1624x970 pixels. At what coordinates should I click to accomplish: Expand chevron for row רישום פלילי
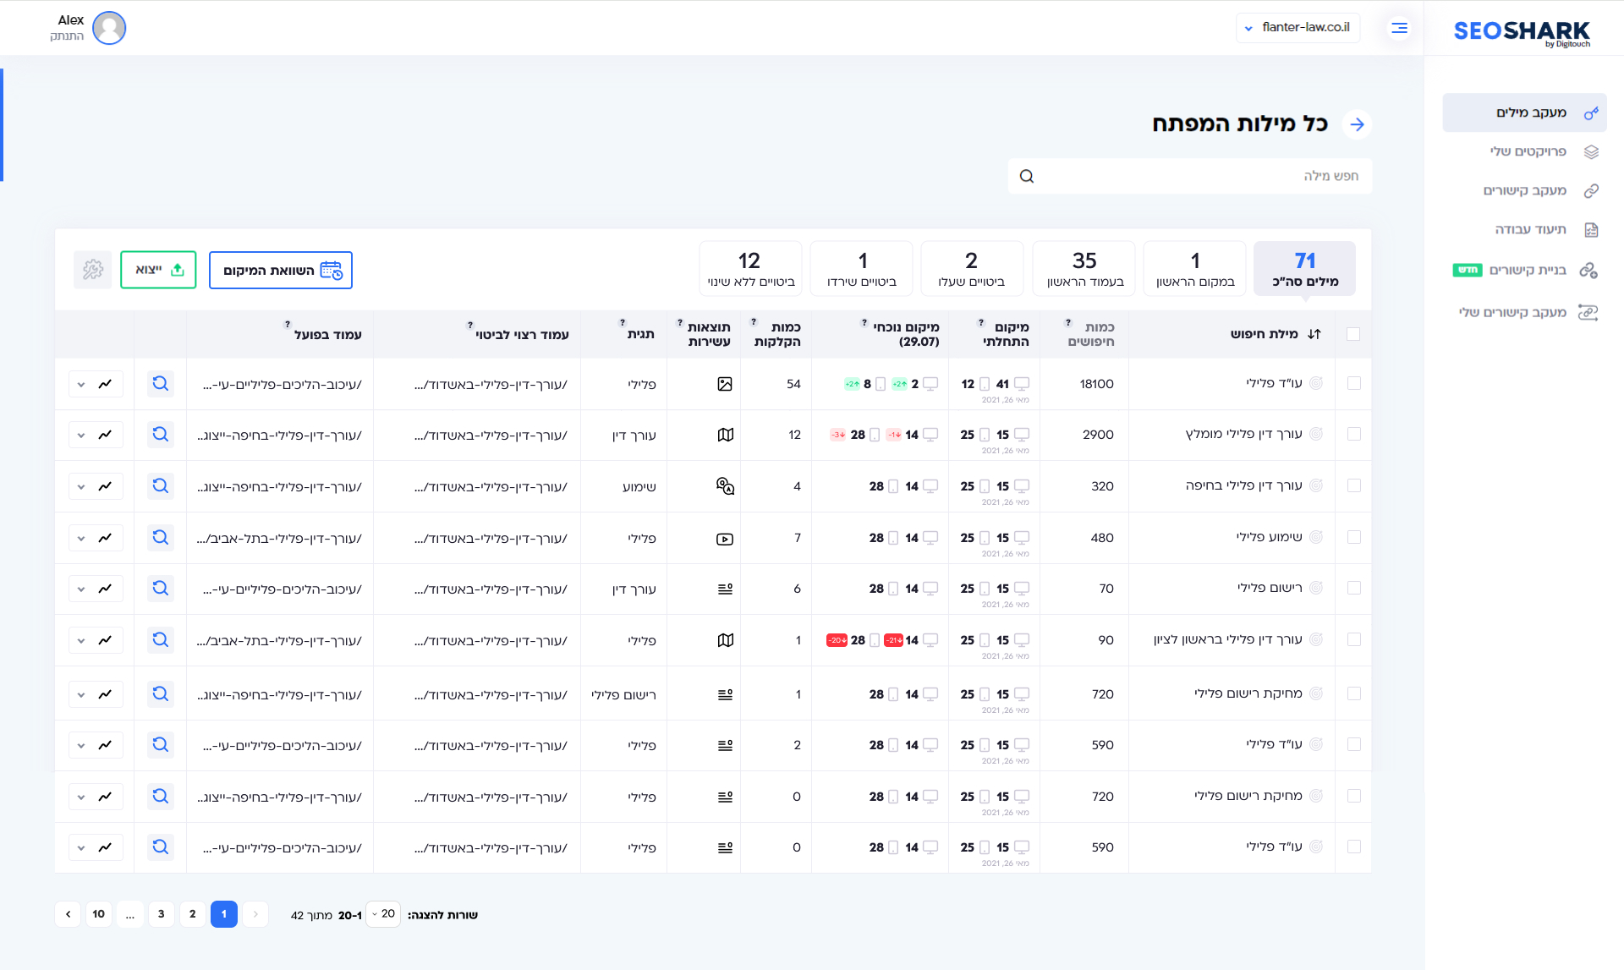point(81,589)
